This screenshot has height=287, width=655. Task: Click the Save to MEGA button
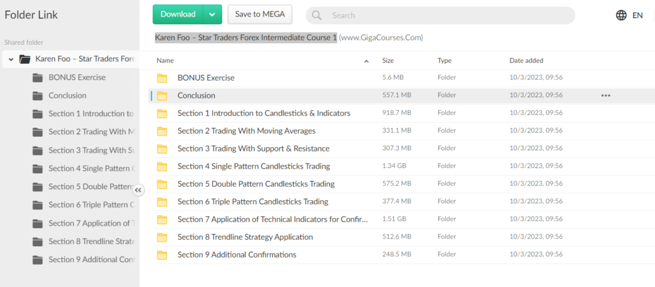(260, 14)
